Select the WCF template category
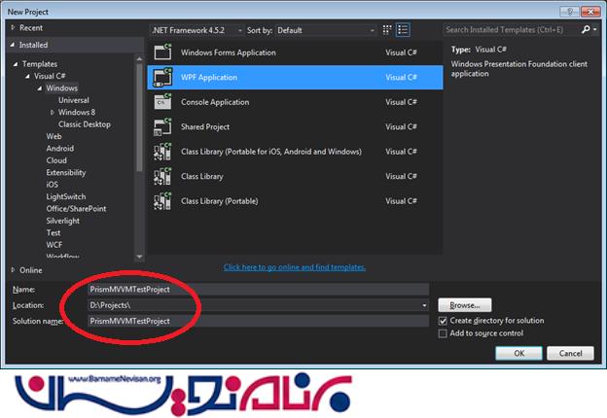The image size is (607, 418). (x=54, y=245)
